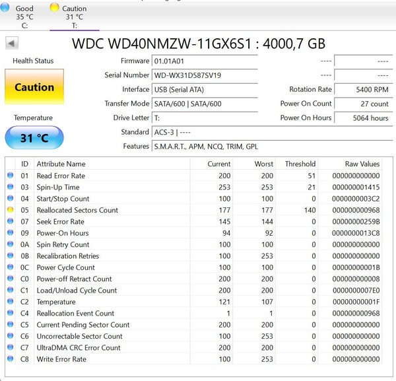
Task: Click the blue status dot for Recalibration Retries
Action: click(11, 255)
